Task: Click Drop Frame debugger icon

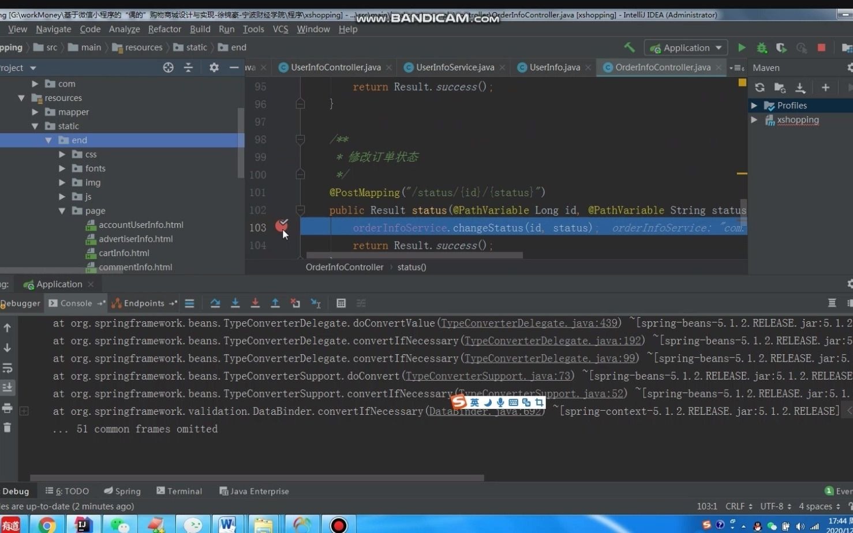Action: [295, 303]
